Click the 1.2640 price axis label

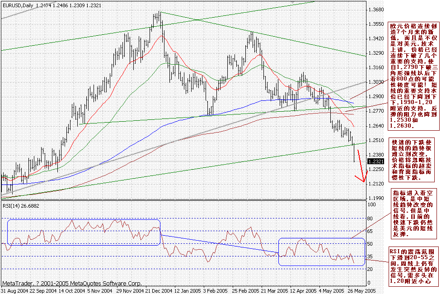pyautogui.click(x=376, y=126)
